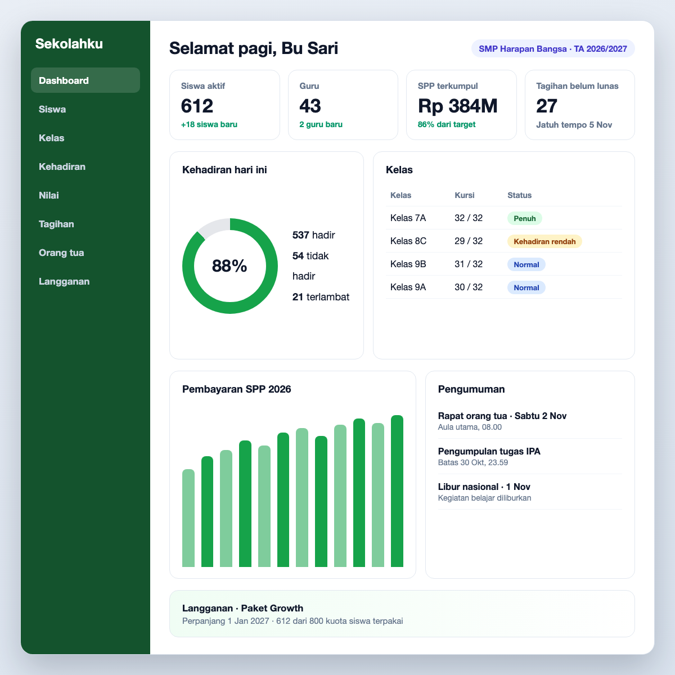This screenshot has height=675, width=675.
Task: Navigate to Tagihan page
Action: (85, 224)
